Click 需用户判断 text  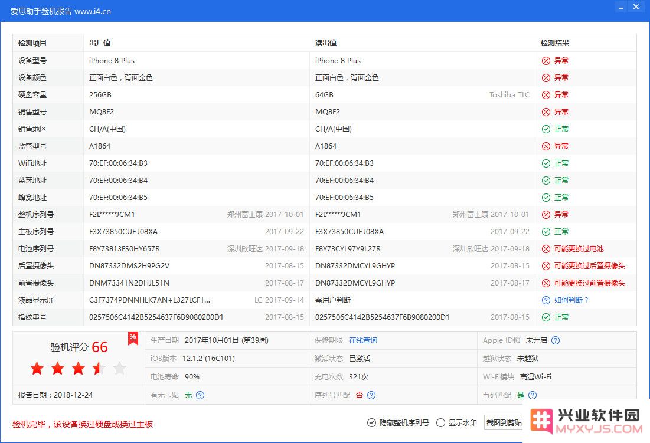[333, 300]
